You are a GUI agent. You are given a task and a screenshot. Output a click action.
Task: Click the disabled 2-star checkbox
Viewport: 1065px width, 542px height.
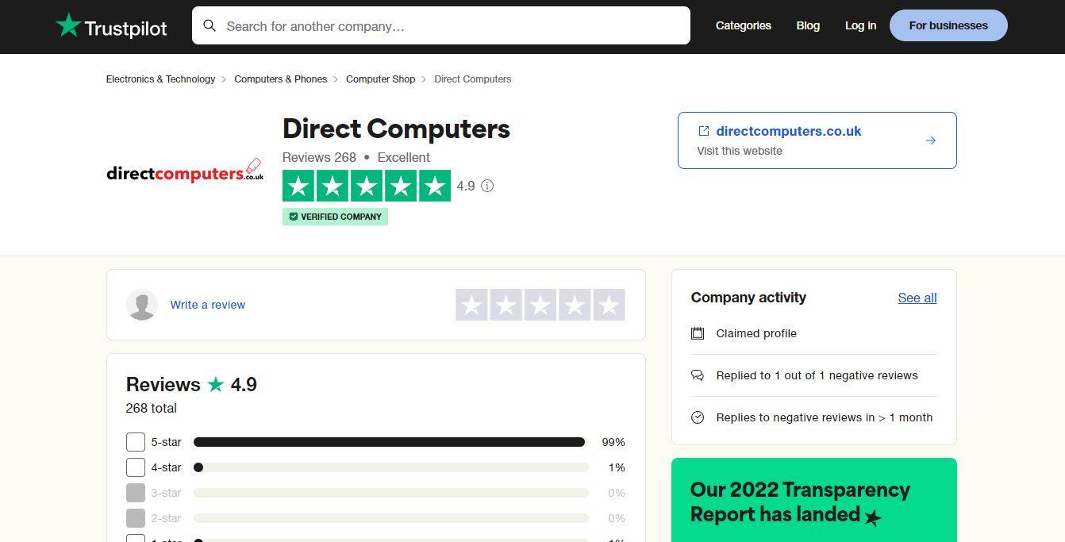click(136, 518)
